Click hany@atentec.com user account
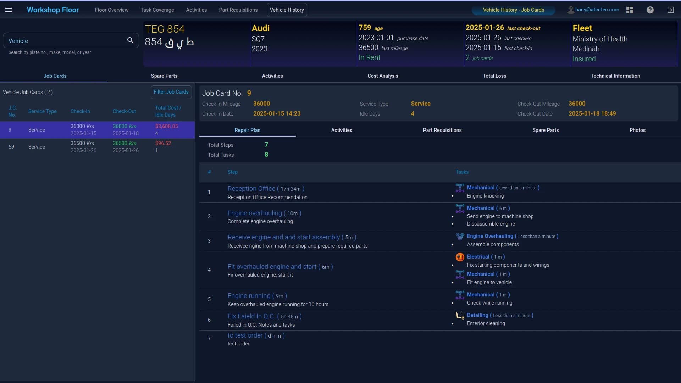Image resolution: width=681 pixels, height=383 pixels. [x=597, y=10]
